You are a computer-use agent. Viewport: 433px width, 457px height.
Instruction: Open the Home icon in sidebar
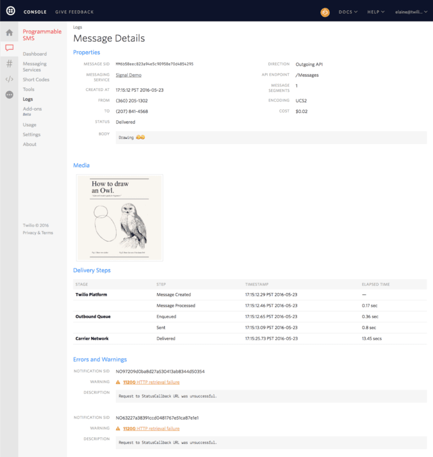[9, 33]
